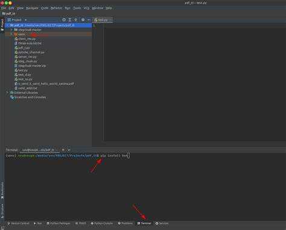Hide the Project tool window
The height and width of the screenshot is (230, 286).
point(89,20)
